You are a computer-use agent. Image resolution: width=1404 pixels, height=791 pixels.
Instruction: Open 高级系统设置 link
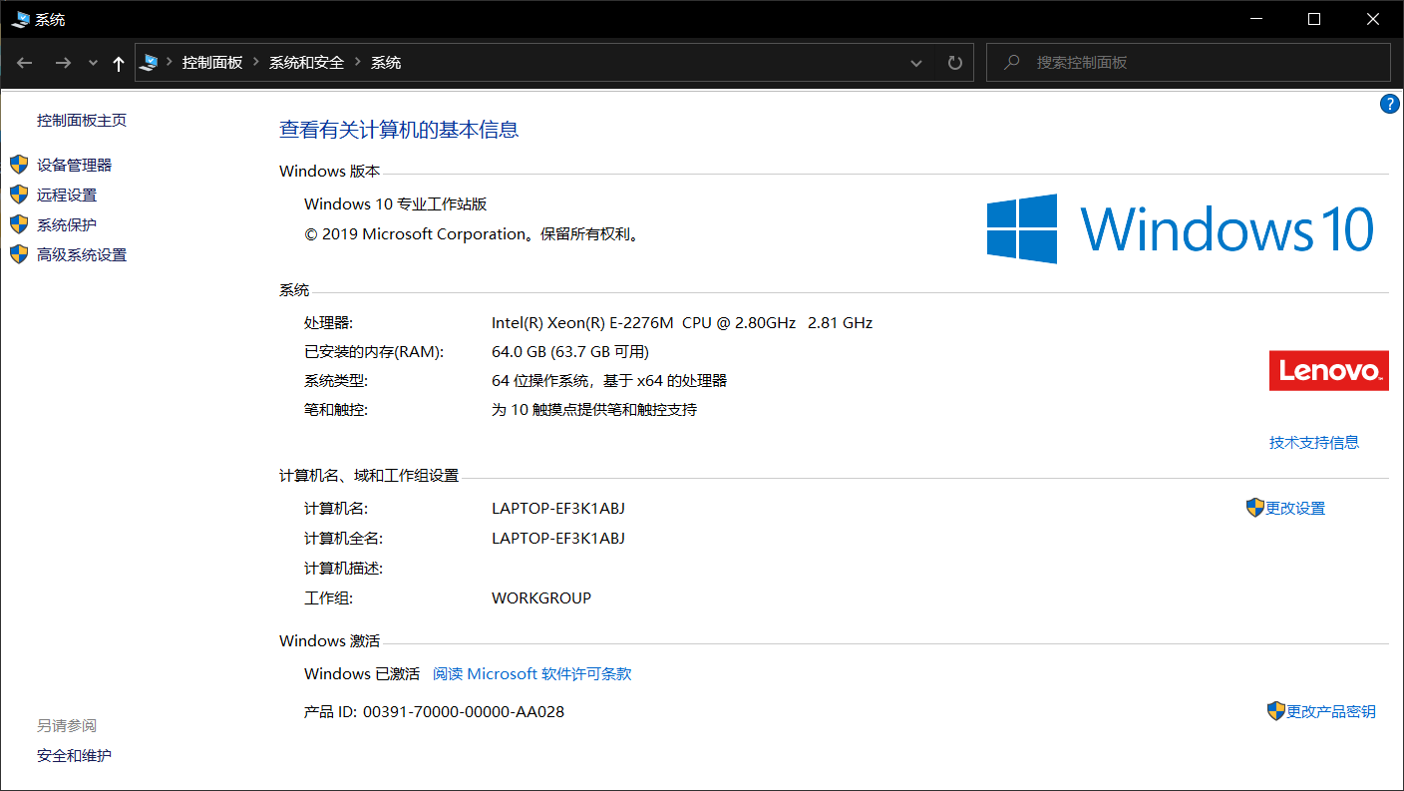82,255
